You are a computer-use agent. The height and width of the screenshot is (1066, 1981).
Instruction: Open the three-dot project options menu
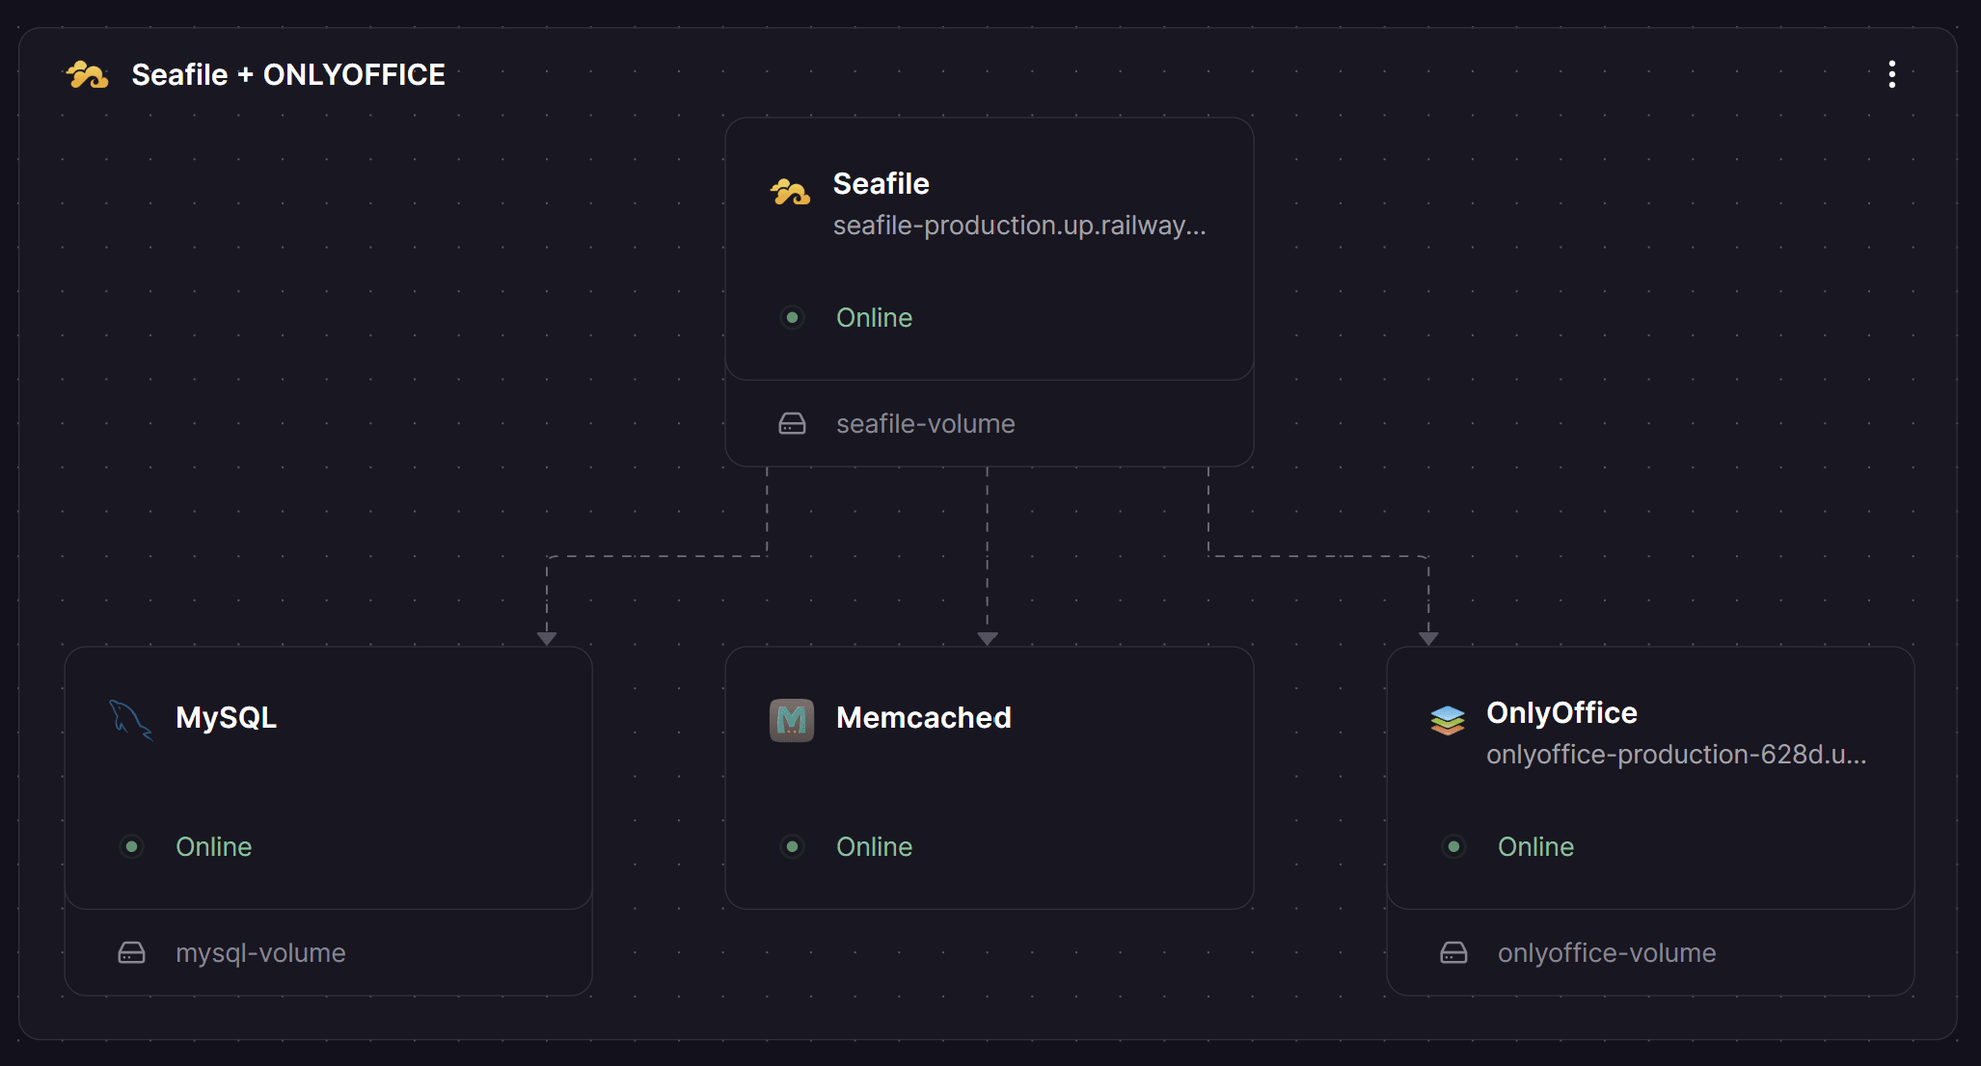pos(1891,74)
